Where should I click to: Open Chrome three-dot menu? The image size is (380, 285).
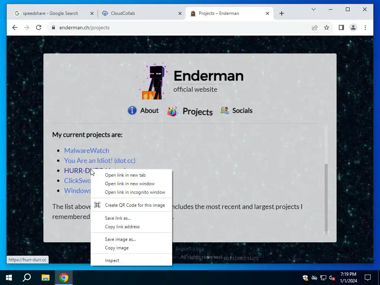365,27
